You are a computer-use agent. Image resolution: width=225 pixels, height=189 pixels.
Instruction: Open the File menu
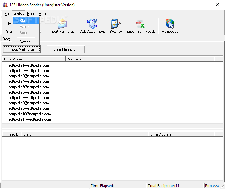pyautogui.click(x=7, y=14)
